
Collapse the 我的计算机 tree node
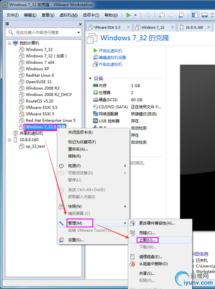click(x=9, y=43)
